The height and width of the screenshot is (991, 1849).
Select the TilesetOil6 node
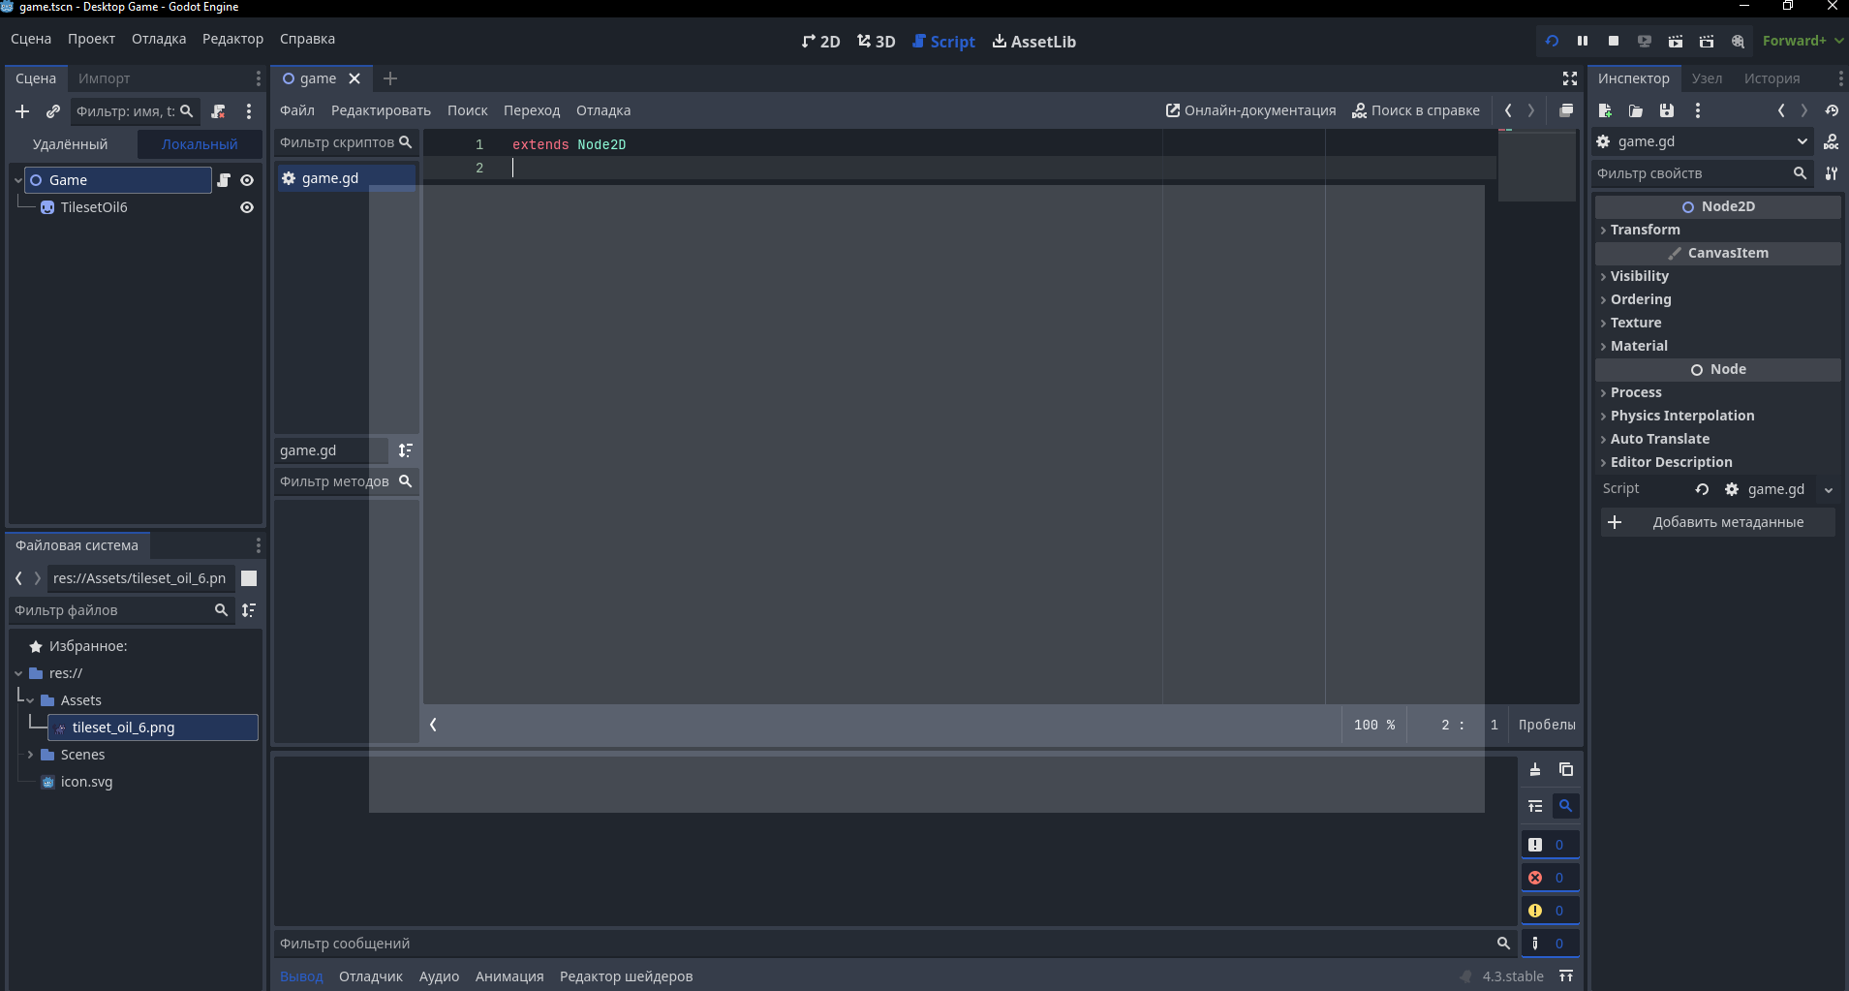(x=94, y=207)
